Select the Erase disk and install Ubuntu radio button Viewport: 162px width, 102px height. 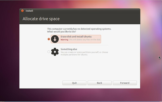coord(49,39)
